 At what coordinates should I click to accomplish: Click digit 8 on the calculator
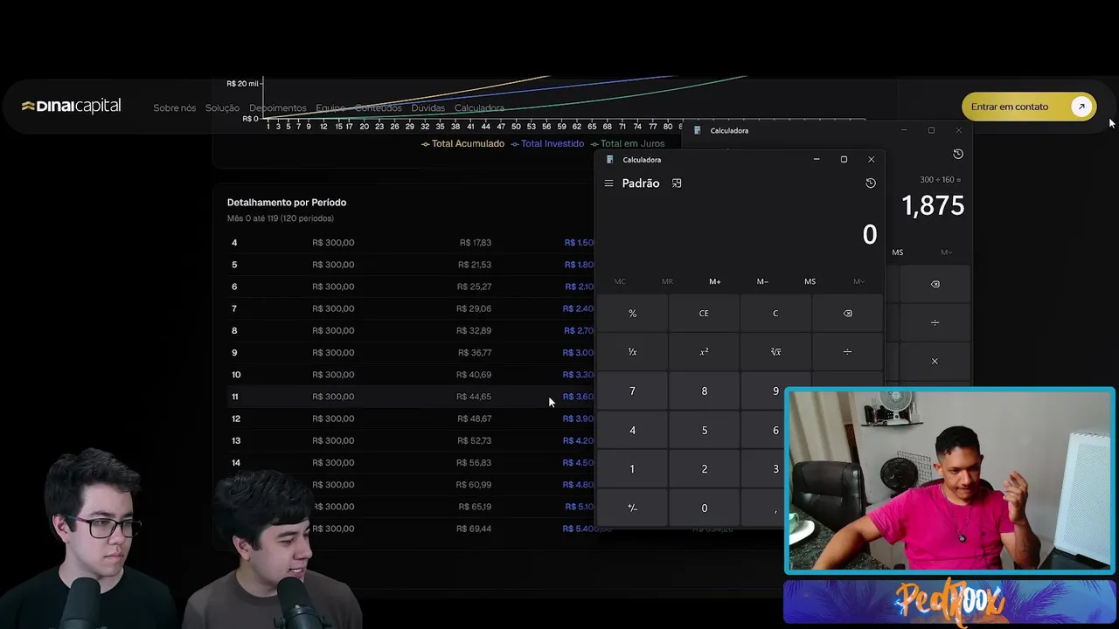(704, 391)
